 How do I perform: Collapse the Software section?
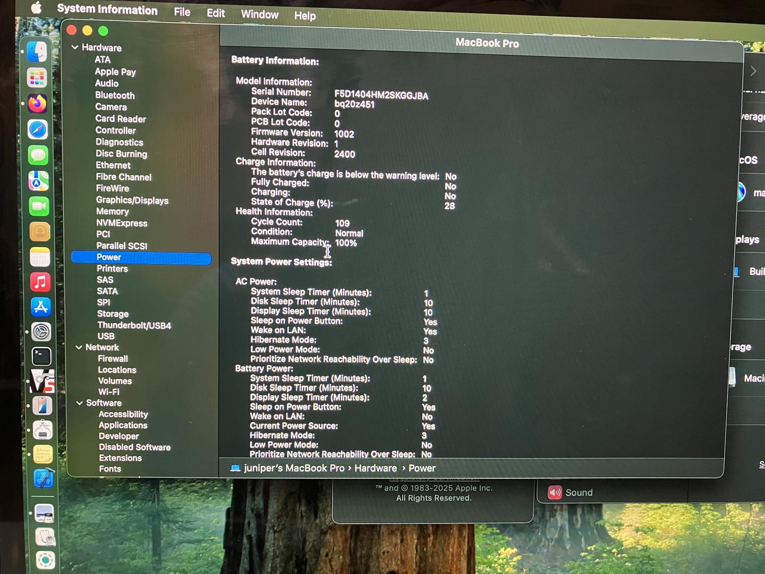[x=80, y=403]
